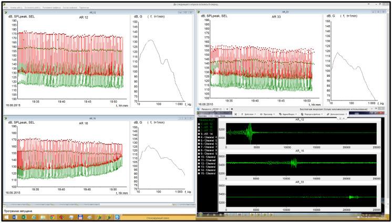Open the Windows Start menu

[6, 217]
